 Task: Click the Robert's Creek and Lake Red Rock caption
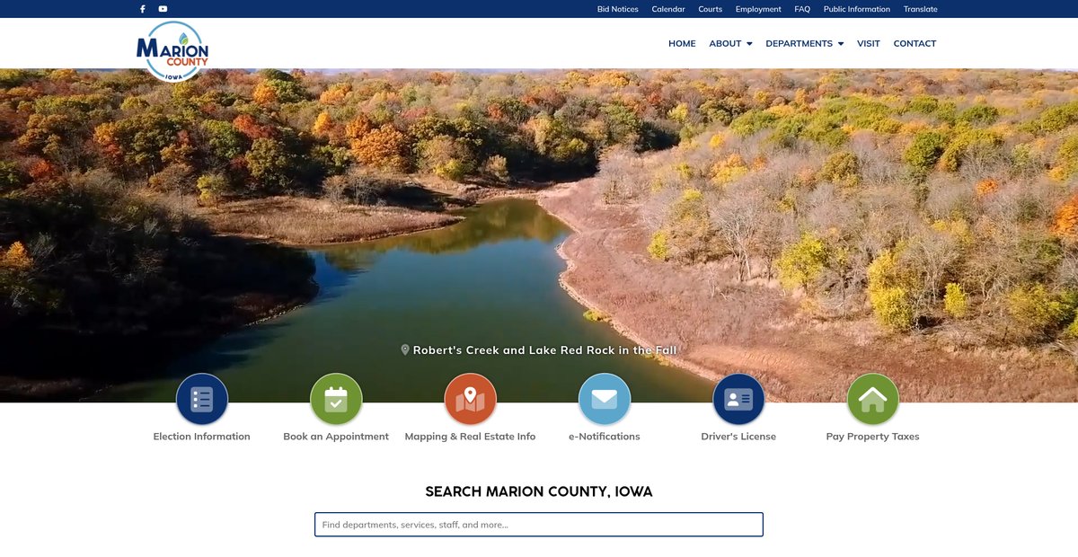[x=539, y=350]
